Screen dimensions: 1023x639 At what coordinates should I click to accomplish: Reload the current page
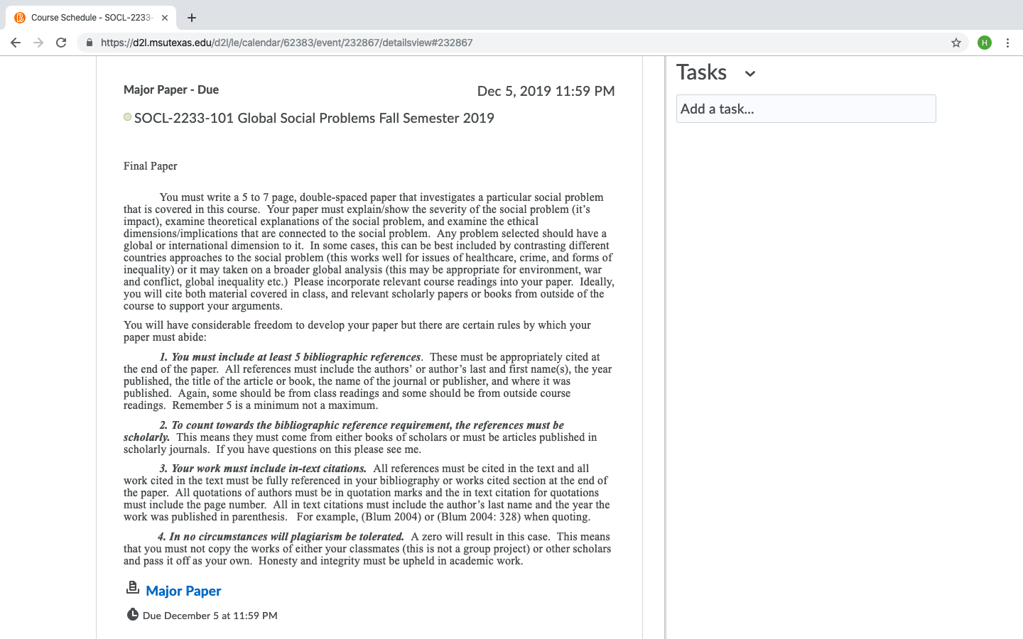(x=61, y=43)
